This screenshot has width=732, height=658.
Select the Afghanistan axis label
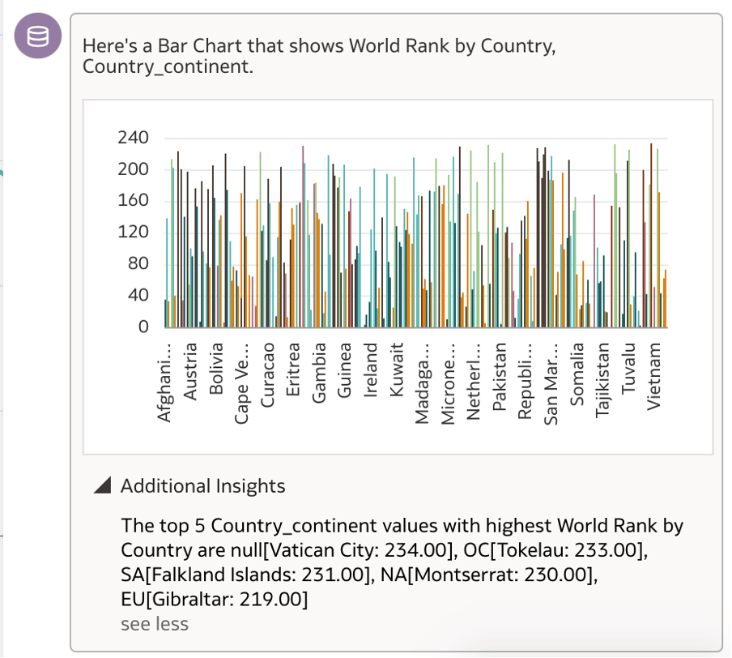tap(166, 381)
